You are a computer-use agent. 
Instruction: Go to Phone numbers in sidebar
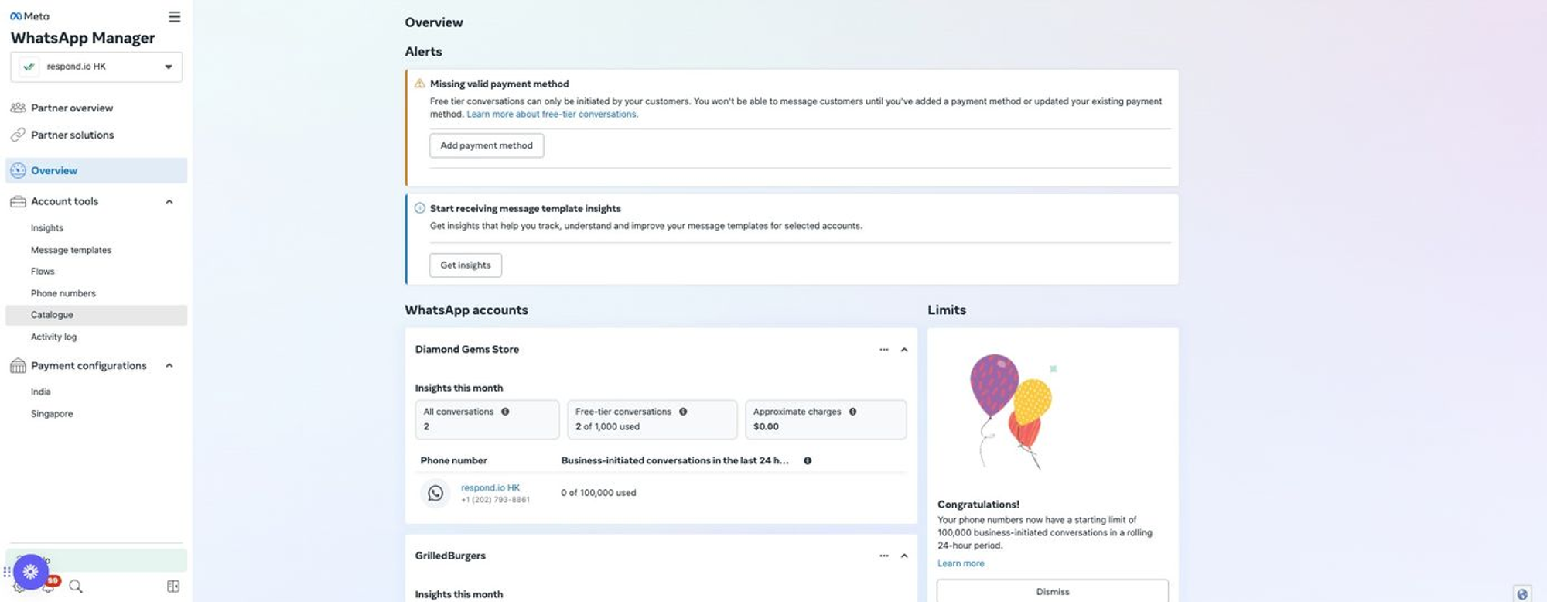click(x=63, y=293)
